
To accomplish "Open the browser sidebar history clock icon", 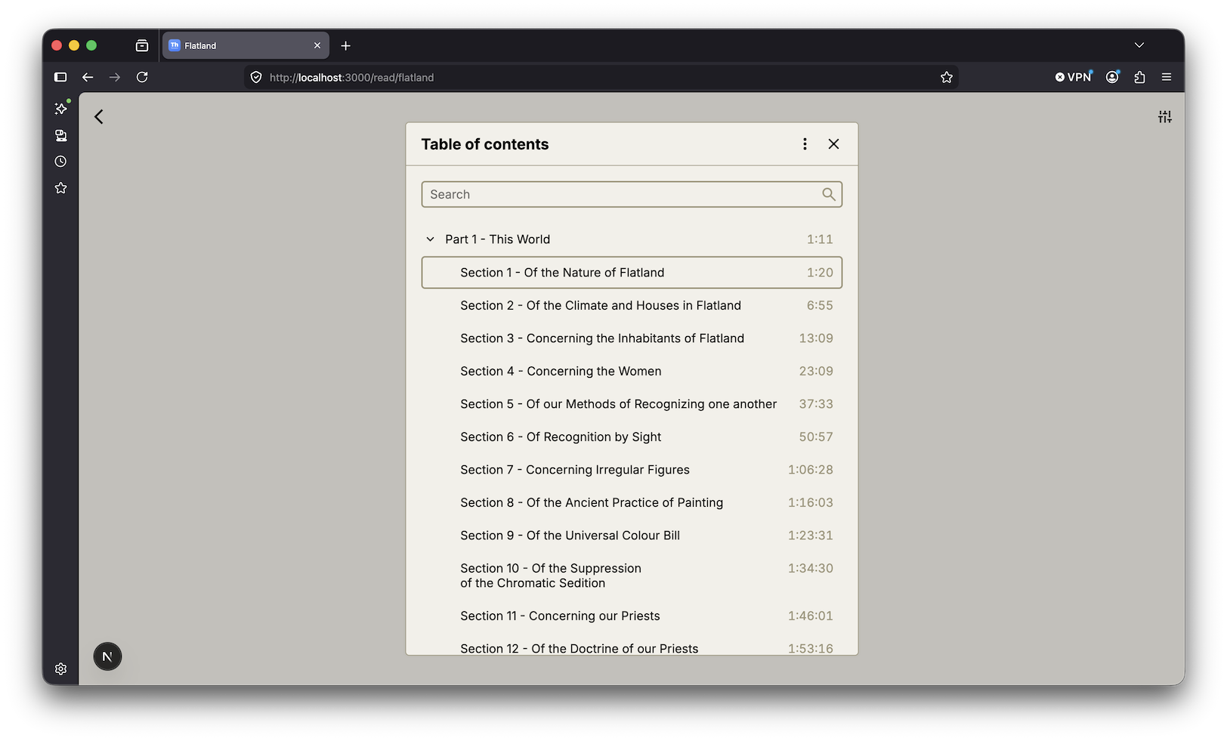I will (61, 162).
